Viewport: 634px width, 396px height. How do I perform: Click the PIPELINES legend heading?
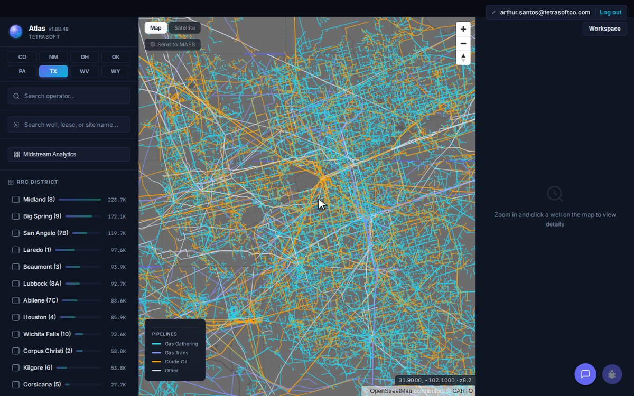click(164, 334)
